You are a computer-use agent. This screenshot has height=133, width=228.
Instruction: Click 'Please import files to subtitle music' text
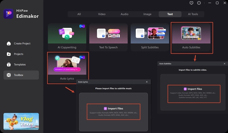pyautogui.click(x=113, y=88)
